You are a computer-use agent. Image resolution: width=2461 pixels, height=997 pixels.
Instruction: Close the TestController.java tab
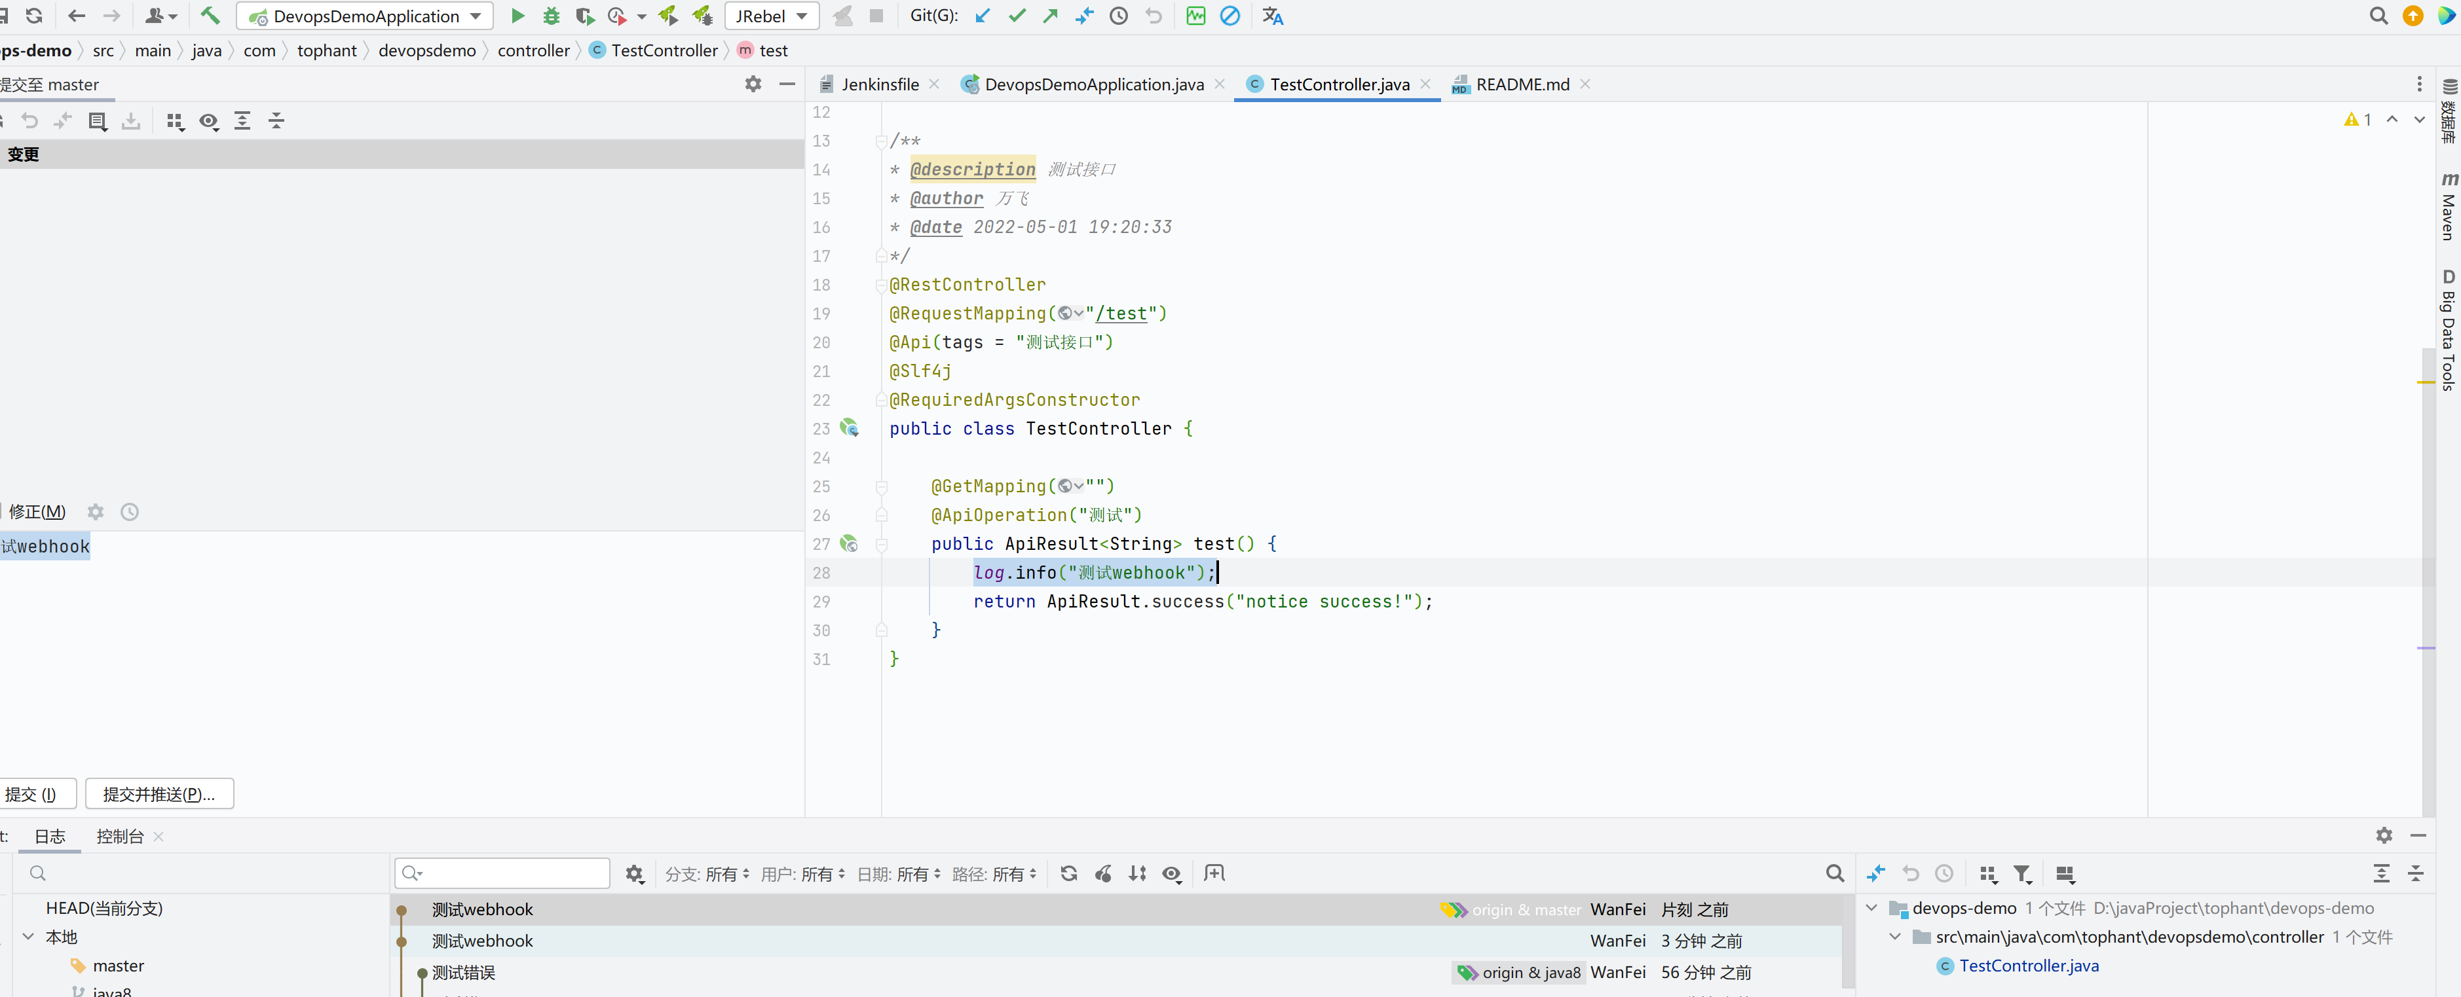tap(1425, 84)
